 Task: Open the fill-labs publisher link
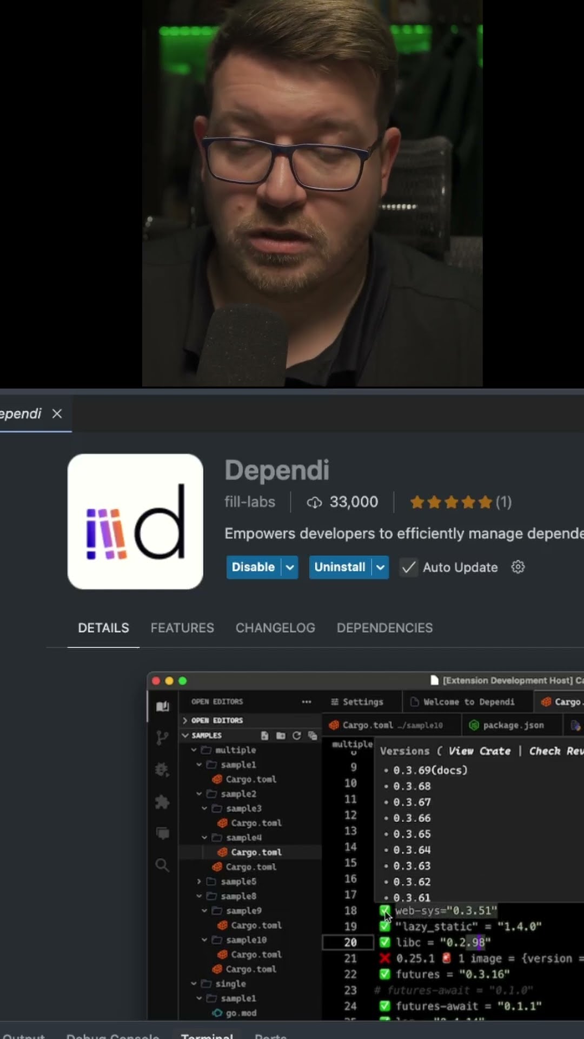[250, 502]
